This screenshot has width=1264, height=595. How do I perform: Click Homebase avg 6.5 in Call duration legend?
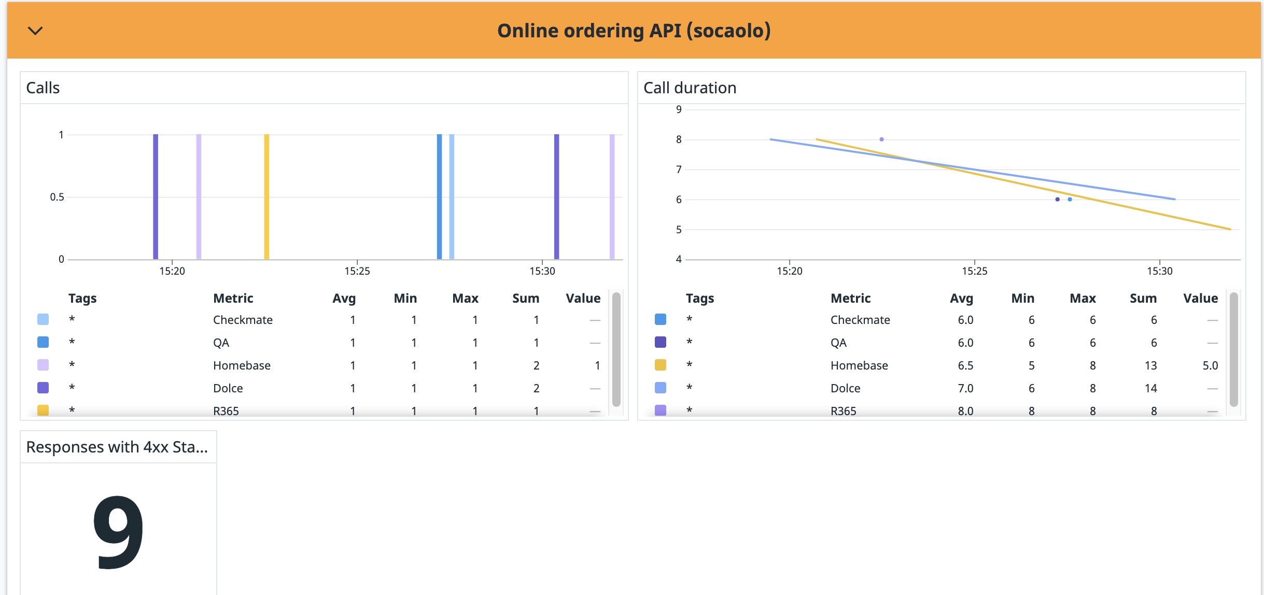pos(965,365)
